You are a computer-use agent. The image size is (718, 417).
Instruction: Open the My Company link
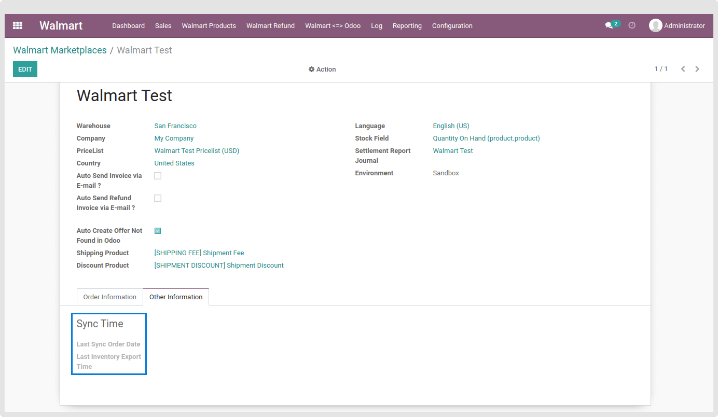pos(174,138)
